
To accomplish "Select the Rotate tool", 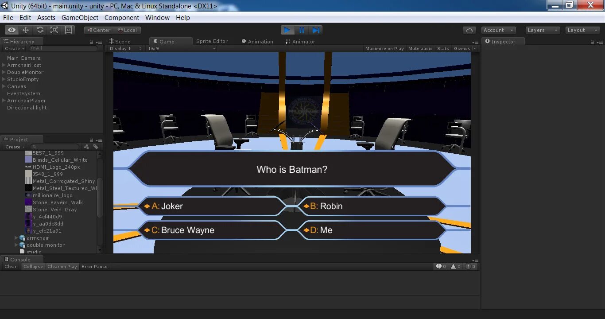I will pos(40,30).
